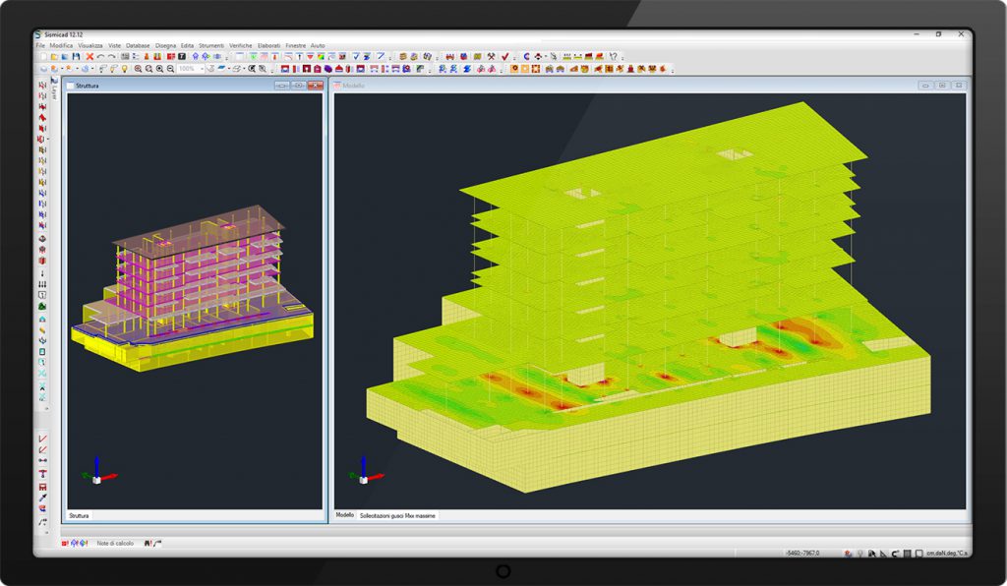1007x586 pixels.
Task: Select the Struttura tab at window bottom
Action: [79, 515]
